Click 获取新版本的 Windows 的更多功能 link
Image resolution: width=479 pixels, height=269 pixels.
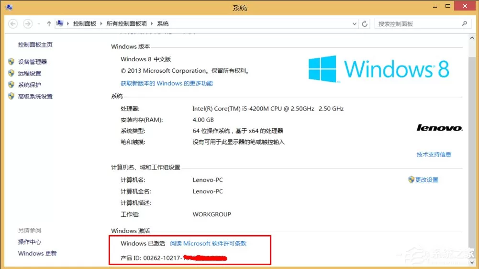click(167, 83)
